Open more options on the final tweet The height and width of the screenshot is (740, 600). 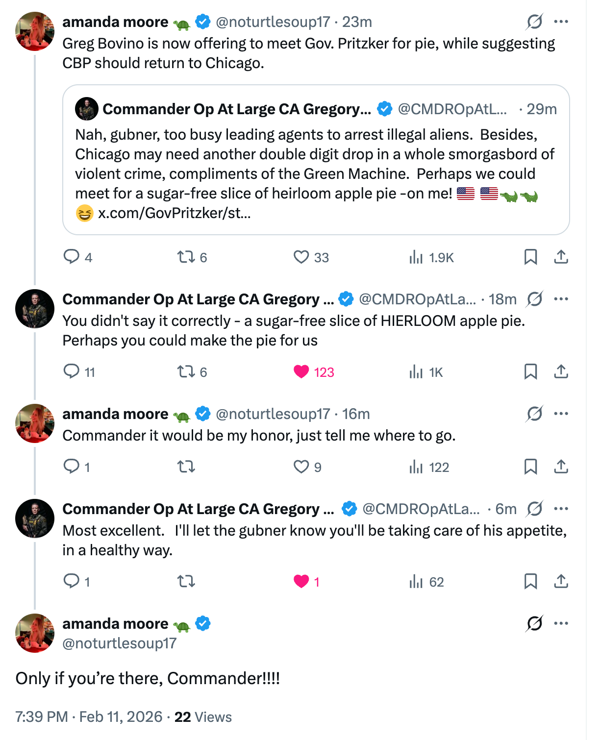(x=561, y=623)
